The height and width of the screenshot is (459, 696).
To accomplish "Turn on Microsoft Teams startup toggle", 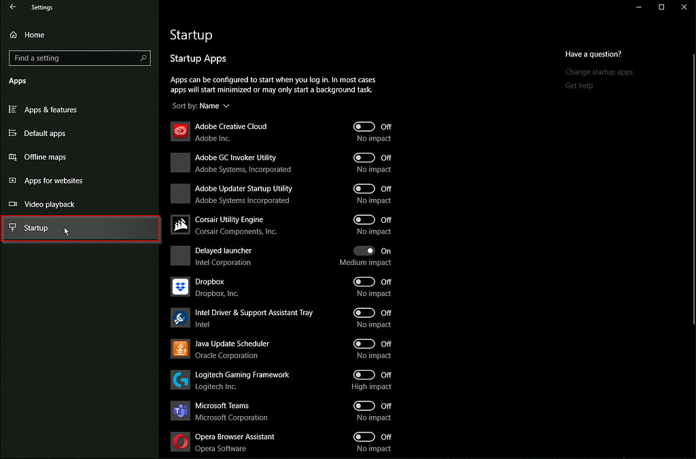I will pyautogui.click(x=364, y=406).
